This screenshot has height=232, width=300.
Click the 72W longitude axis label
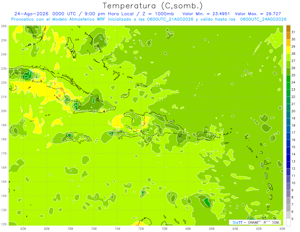[x=141, y=228]
